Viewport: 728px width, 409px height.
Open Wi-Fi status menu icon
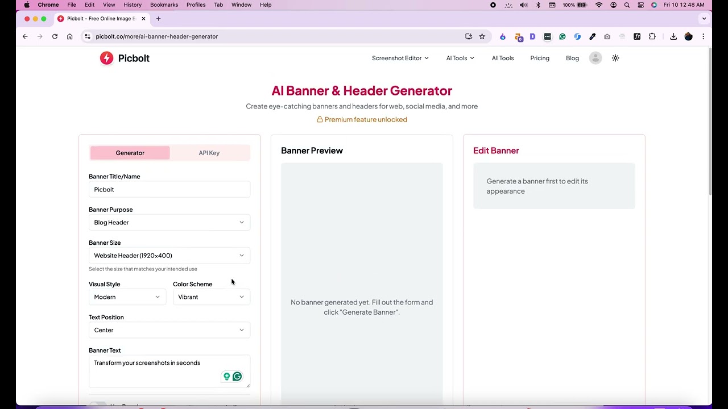599,5
